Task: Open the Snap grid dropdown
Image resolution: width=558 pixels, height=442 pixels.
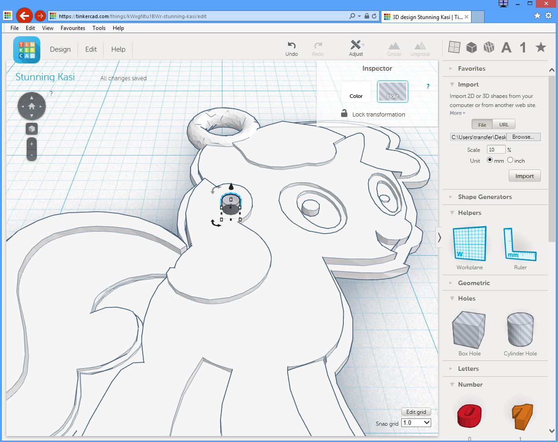Action: tap(416, 423)
